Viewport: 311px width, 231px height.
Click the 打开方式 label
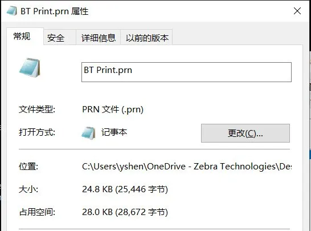(37, 132)
